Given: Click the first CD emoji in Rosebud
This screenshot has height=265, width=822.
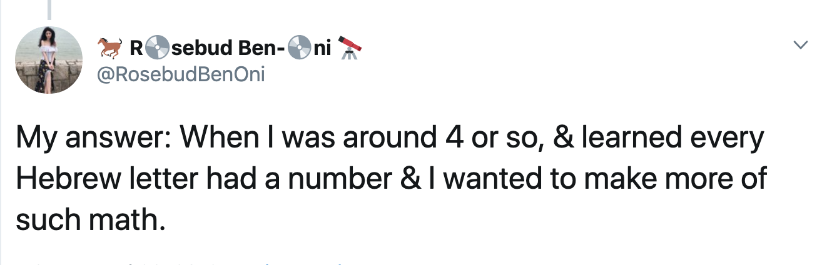Looking at the screenshot, I should (x=160, y=47).
